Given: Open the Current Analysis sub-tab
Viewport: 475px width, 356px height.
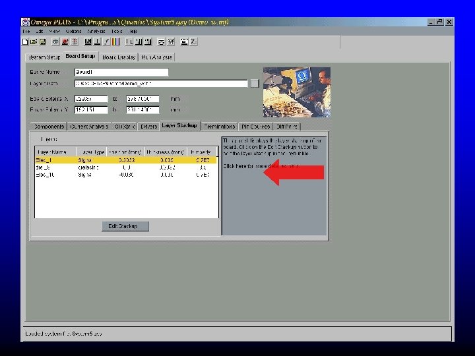Looking at the screenshot, I should tap(89, 127).
